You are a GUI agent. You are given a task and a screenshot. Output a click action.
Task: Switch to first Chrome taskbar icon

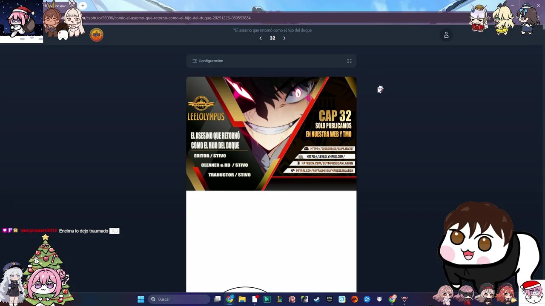point(229,299)
